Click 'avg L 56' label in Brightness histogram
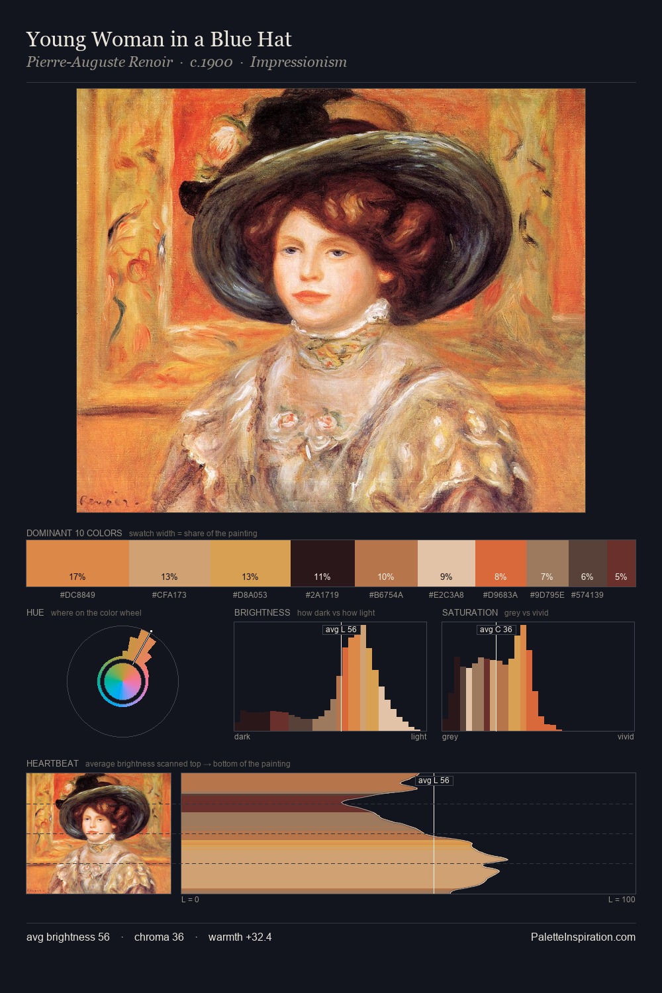The width and height of the screenshot is (662, 993). pos(341,630)
